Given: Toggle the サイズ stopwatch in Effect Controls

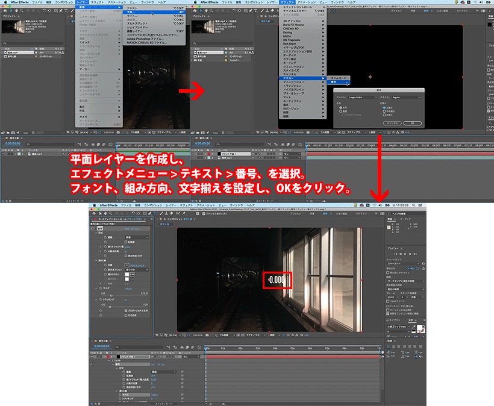Looking at the screenshot, I should click(101, 288).
